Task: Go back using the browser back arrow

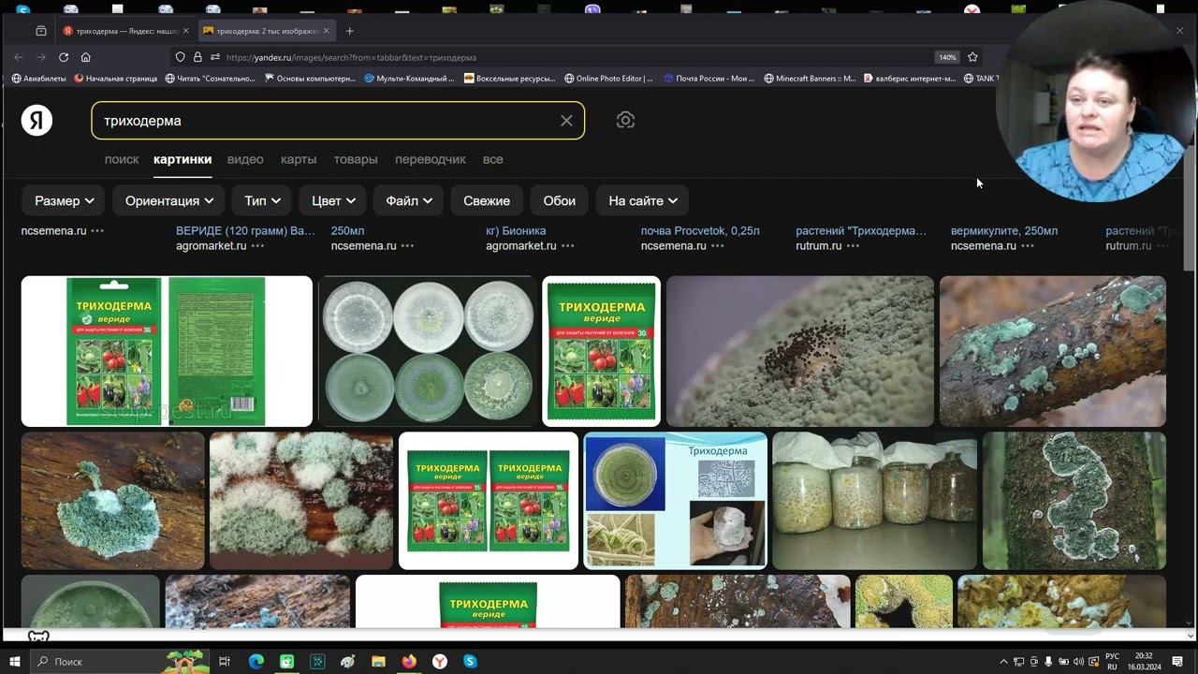Action: pos(19,57)
